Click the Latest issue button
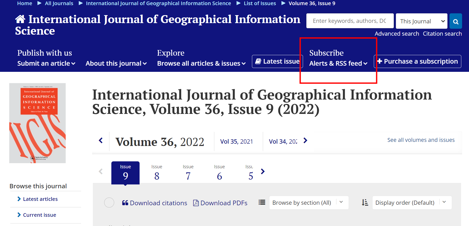The width and height of the screenshot is (469, 226). click(277, 62)
